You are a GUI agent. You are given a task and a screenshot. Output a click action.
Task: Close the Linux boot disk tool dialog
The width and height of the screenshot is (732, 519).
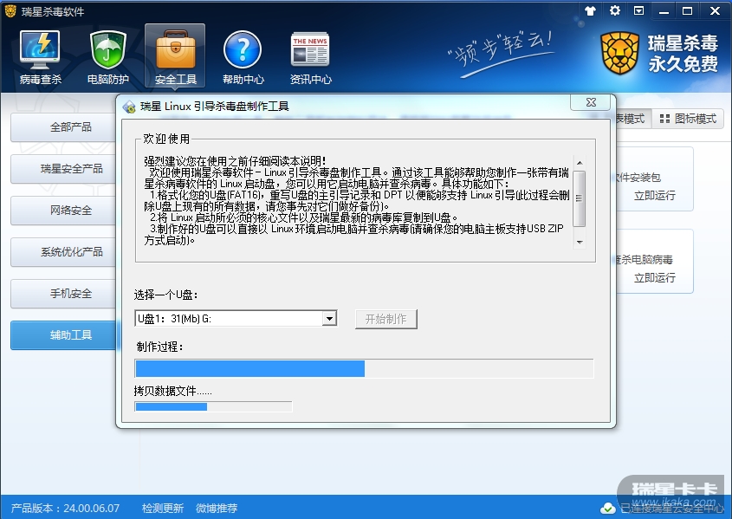pyautogui.click(x=591, y=102)
